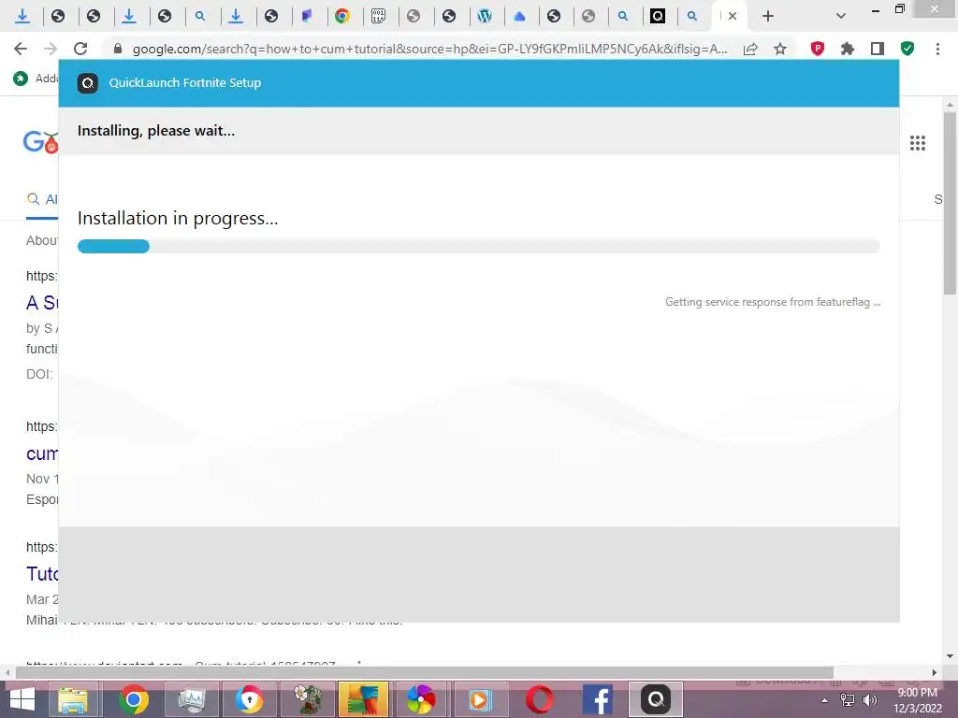Open search result starting with Tut

42,574
